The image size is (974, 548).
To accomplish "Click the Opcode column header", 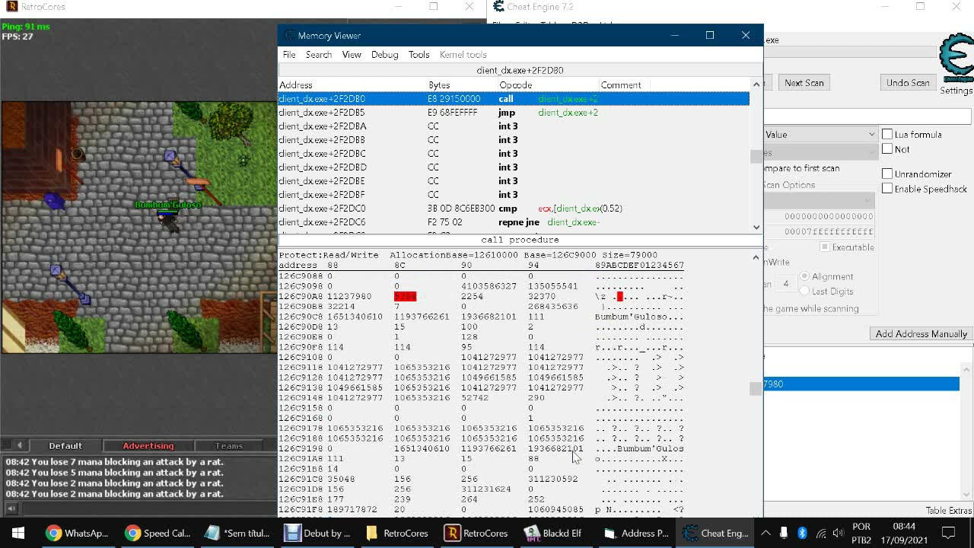I will [548, 85].
